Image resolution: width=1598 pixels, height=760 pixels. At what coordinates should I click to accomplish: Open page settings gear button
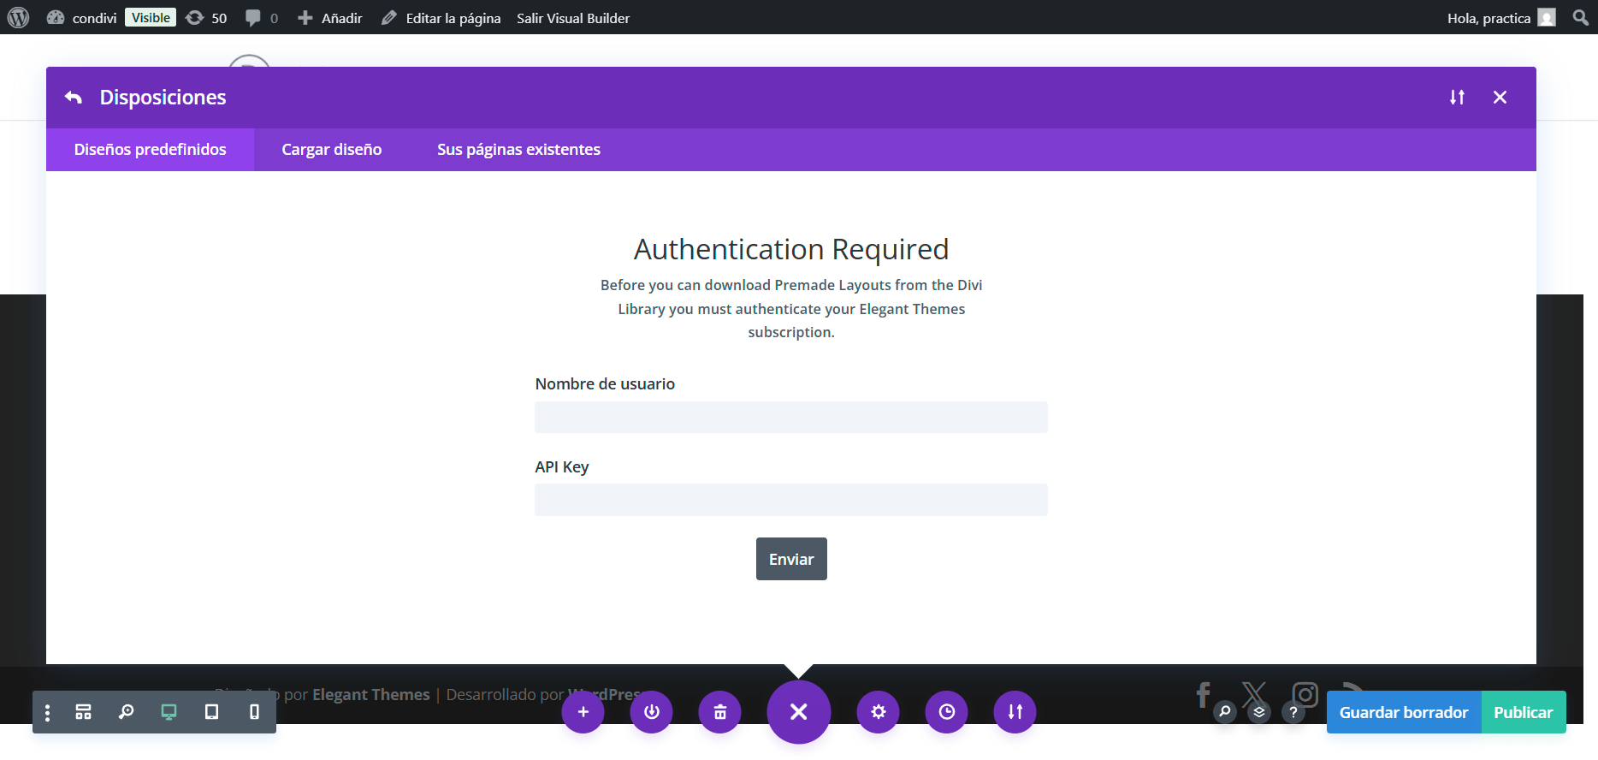879,712
